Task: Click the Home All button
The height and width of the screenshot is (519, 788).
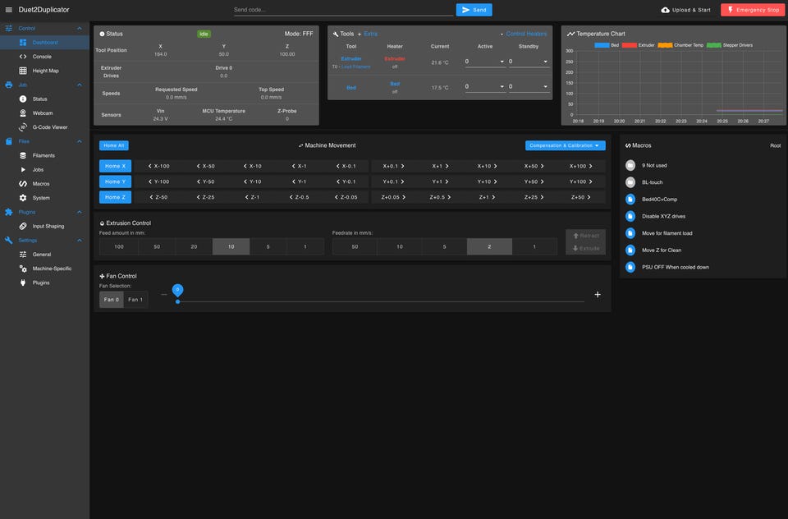Action: [x=114, y=145]
